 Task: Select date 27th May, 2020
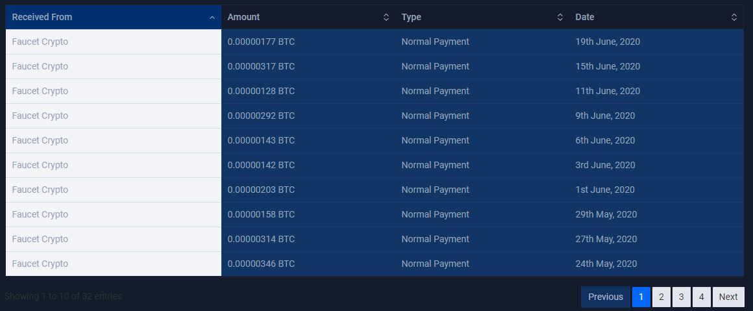tap(606, 239)
